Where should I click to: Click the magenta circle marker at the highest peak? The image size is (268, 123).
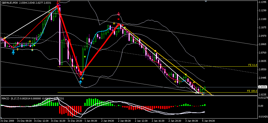point(60,5)
